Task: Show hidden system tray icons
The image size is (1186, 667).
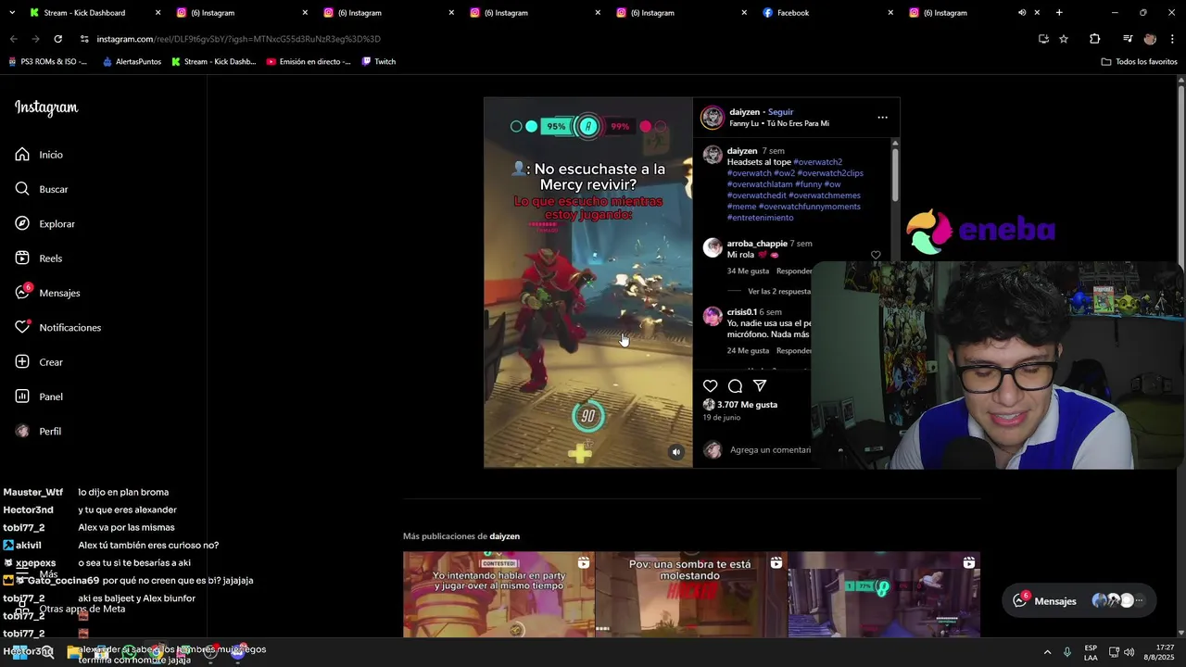Action: 1047,652
